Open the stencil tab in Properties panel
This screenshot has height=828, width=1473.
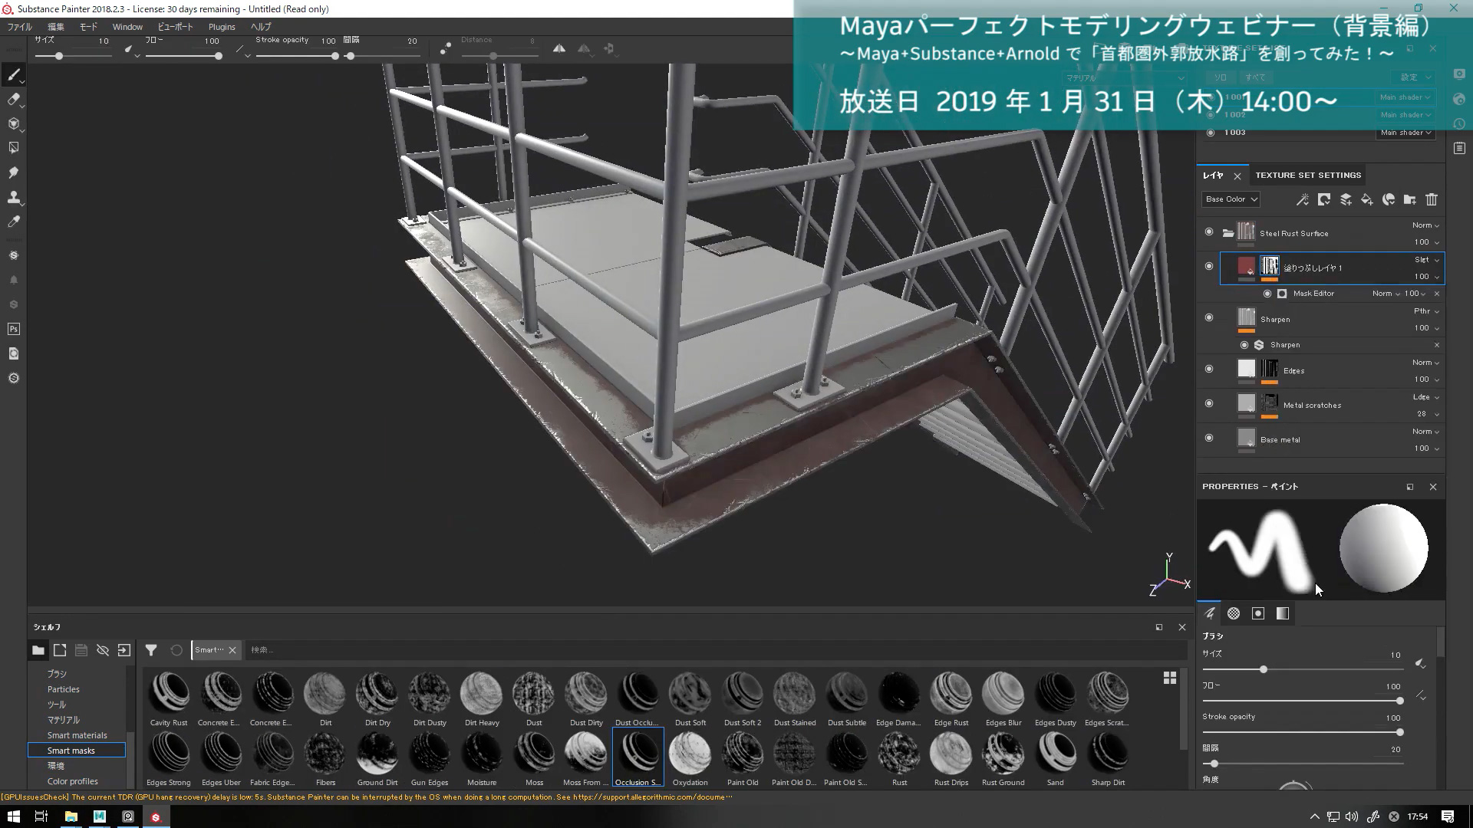tap(1258, 613)
